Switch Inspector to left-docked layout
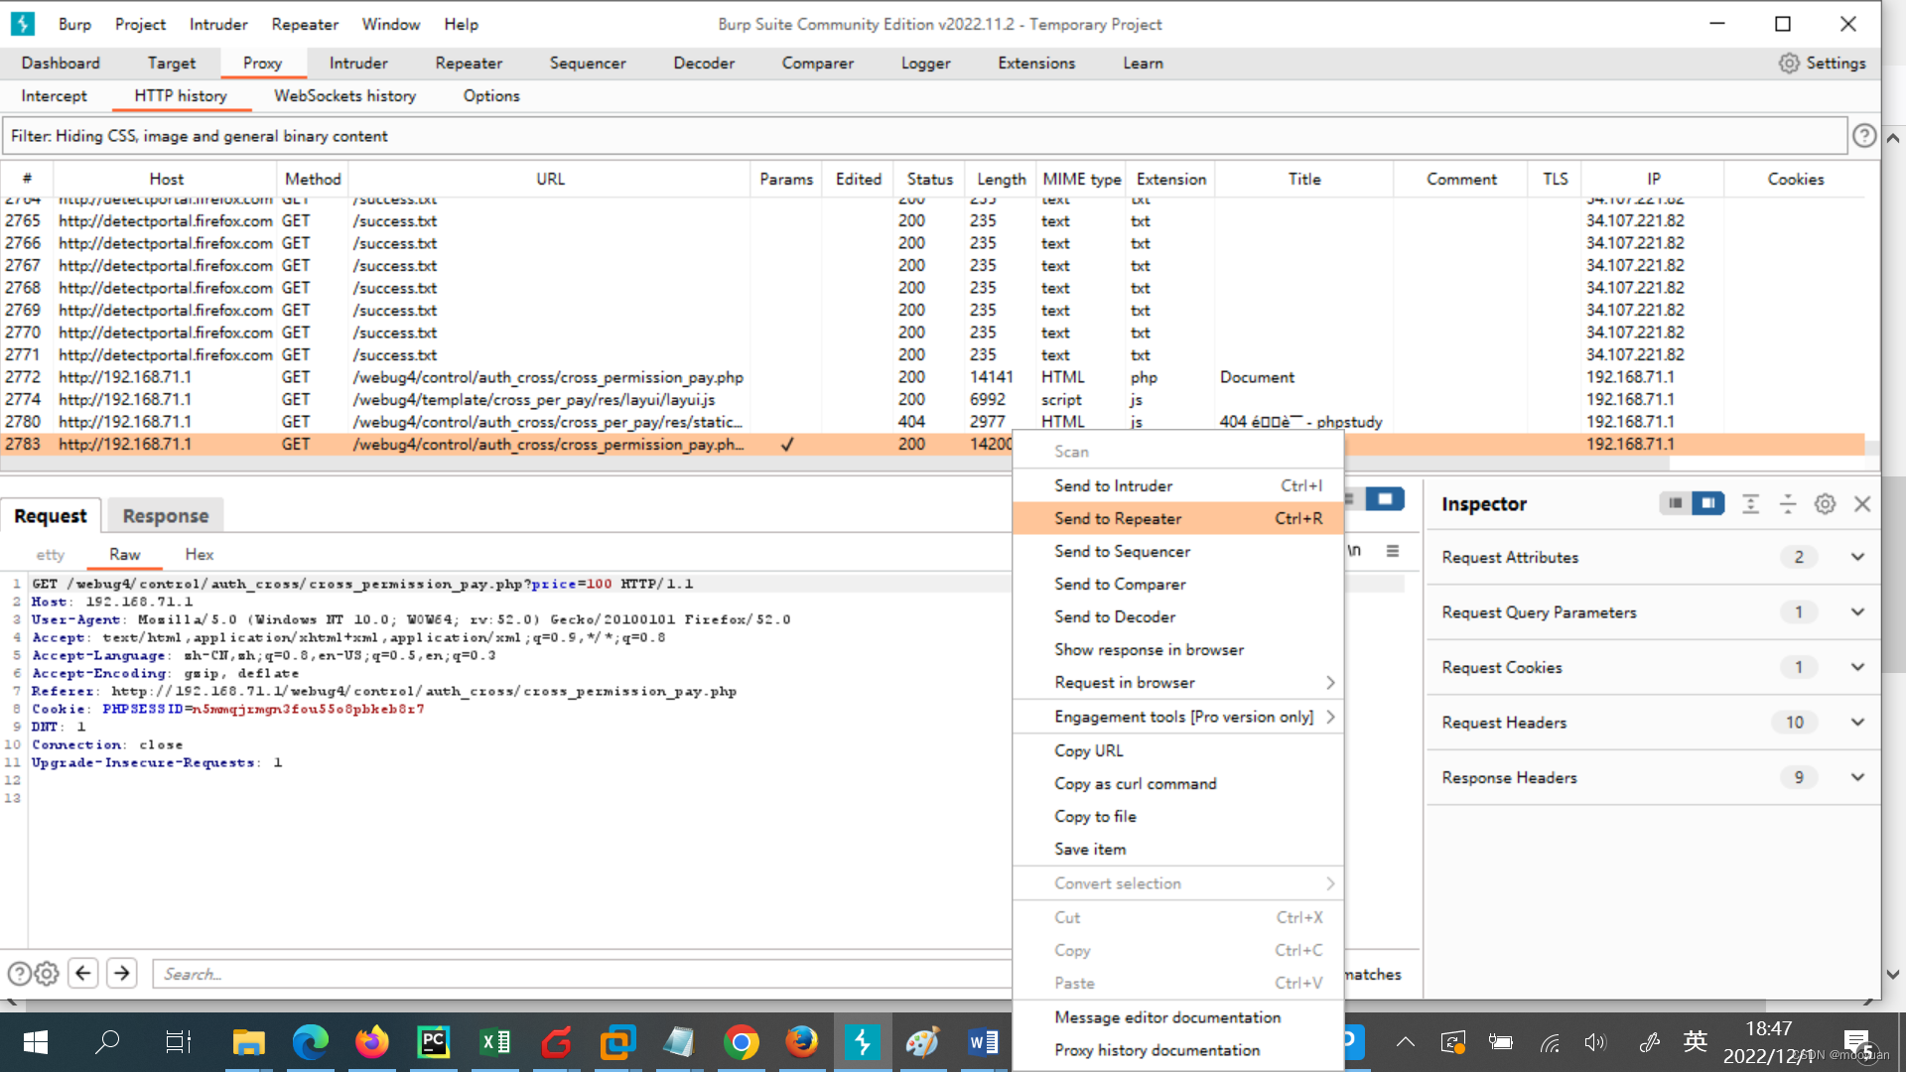This screenshot has height=1072, width=1906. pos(1675,504)
